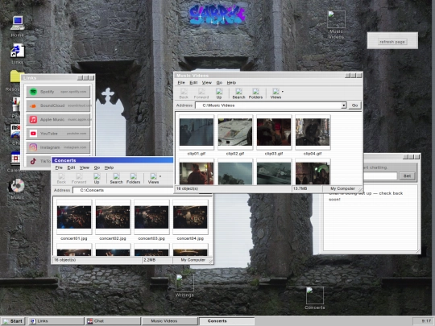Click the Back icon in Concerts toolbar

[x=61, y=178]
